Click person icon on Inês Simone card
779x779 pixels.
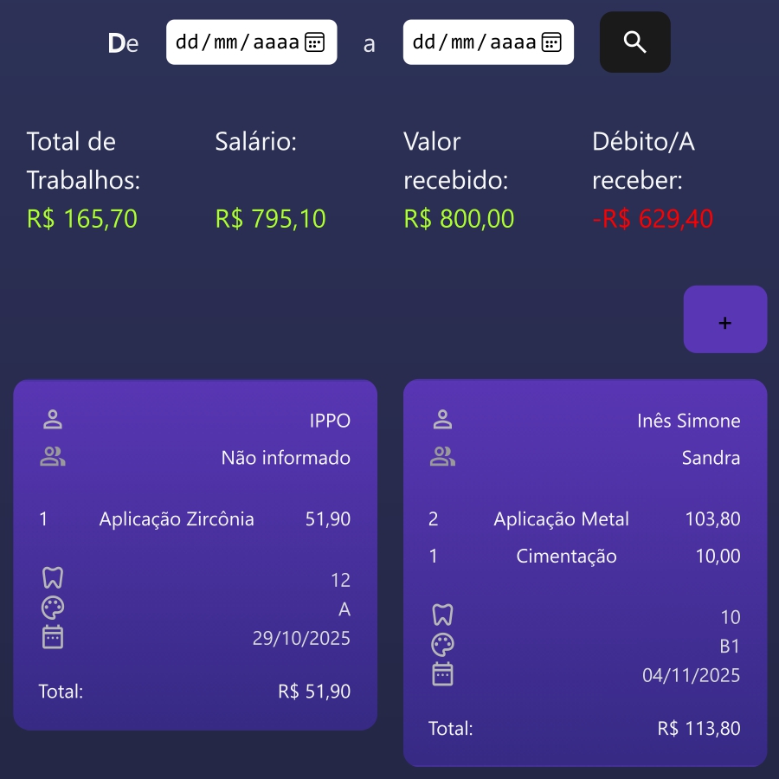[x=443, y=421]
